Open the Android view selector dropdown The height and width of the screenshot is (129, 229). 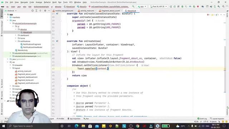(x=11, y=11)
